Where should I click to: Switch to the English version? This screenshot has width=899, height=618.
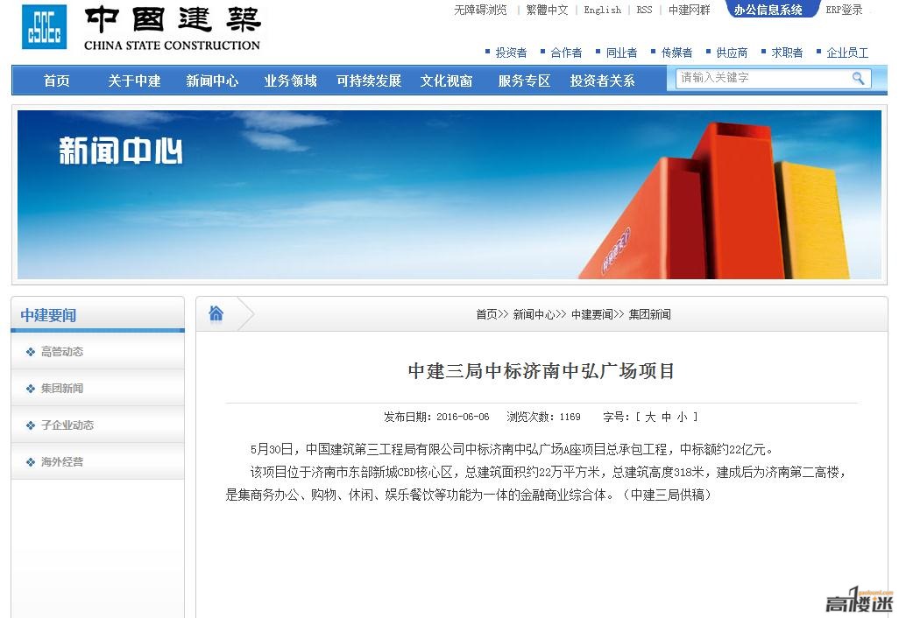[x=602, y=10]
